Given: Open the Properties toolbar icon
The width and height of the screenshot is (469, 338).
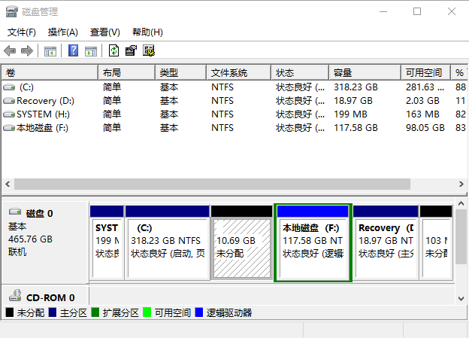Looking at the screenshot, I should click(x=132, y=51).
